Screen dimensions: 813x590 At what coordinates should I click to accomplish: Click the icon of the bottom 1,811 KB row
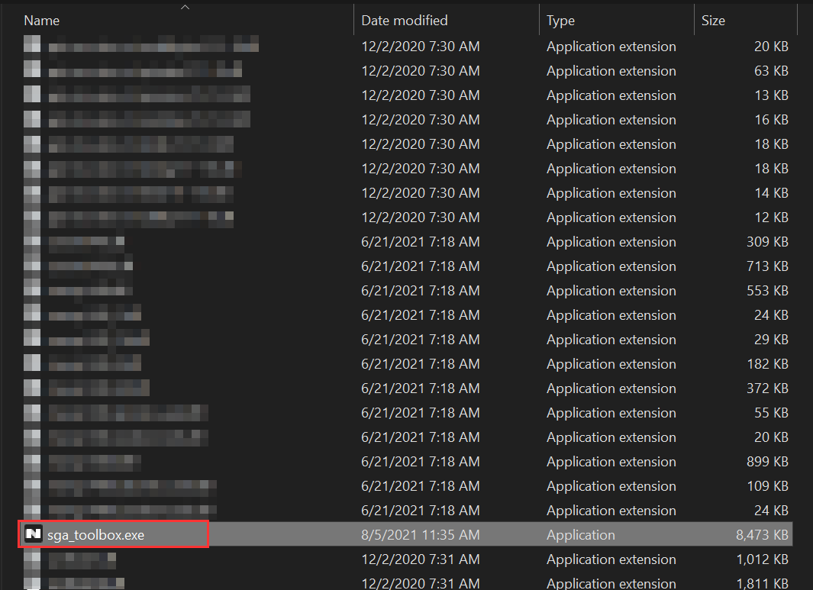pos(31,583)
